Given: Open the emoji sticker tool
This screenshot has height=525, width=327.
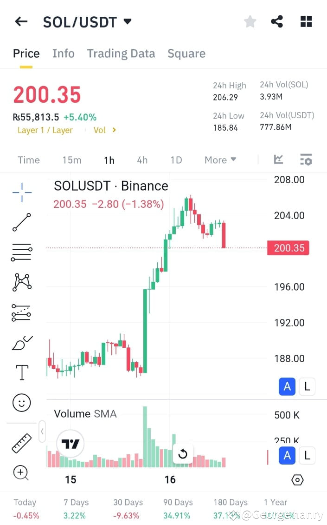Looking at the screenshot, I should [21, 403].
